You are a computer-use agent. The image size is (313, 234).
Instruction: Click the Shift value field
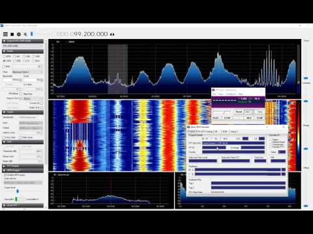(x=27, y=66)
